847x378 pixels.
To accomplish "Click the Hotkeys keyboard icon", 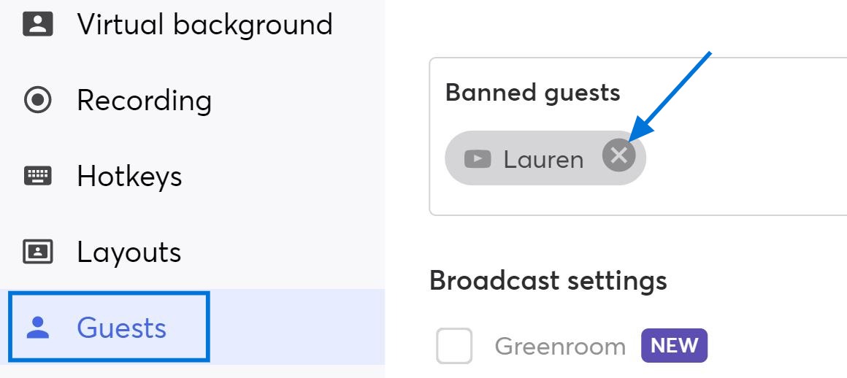I will pos(38,176).
